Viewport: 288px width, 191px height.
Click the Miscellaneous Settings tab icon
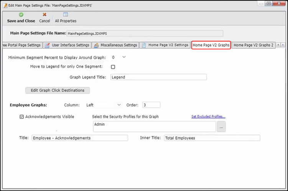[x=96, y=45]
